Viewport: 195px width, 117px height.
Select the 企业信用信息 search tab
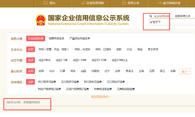pos(161,16)
